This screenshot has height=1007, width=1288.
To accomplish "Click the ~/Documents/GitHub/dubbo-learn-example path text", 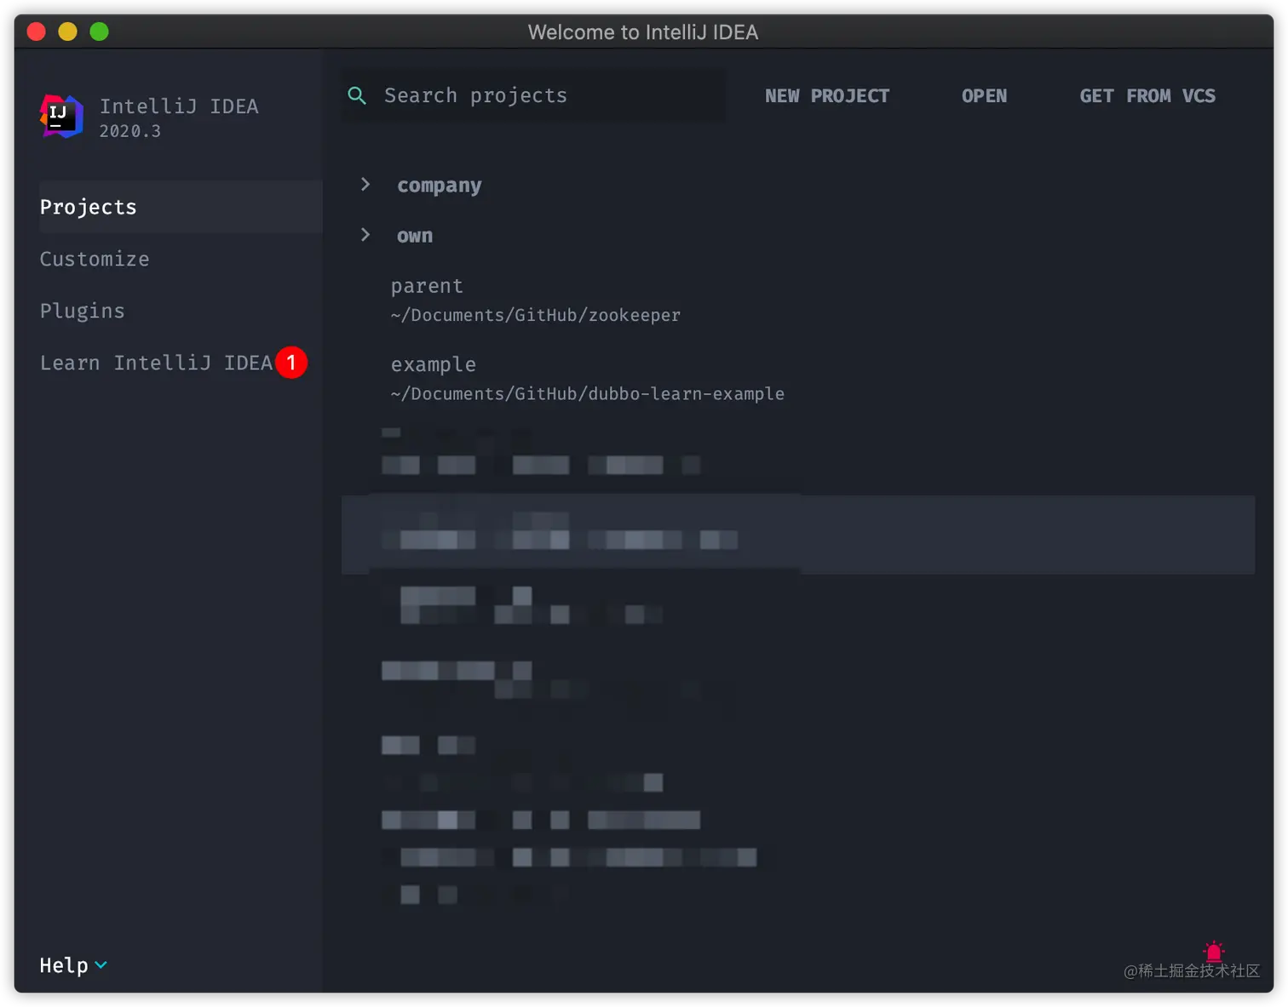I will [x=588, y=393].
